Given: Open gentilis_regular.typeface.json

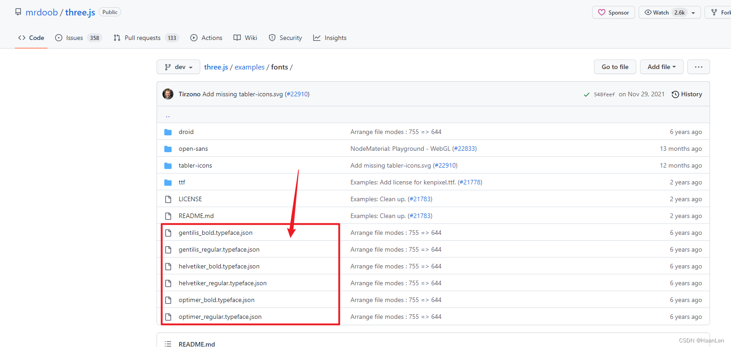Looking at the screenshot, I should coord(219,249).
